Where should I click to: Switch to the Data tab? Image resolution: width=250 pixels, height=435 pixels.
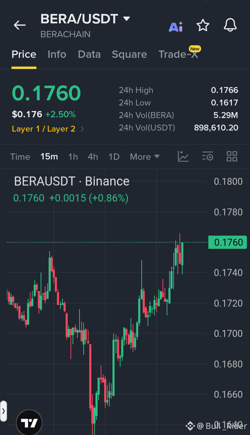tap(89, 54)
